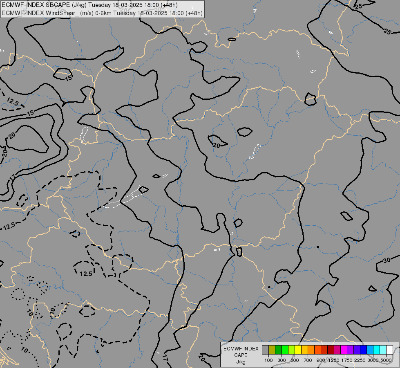Click the 300 value under the legend
400x368 pixels.
click(x=282, y=360)
